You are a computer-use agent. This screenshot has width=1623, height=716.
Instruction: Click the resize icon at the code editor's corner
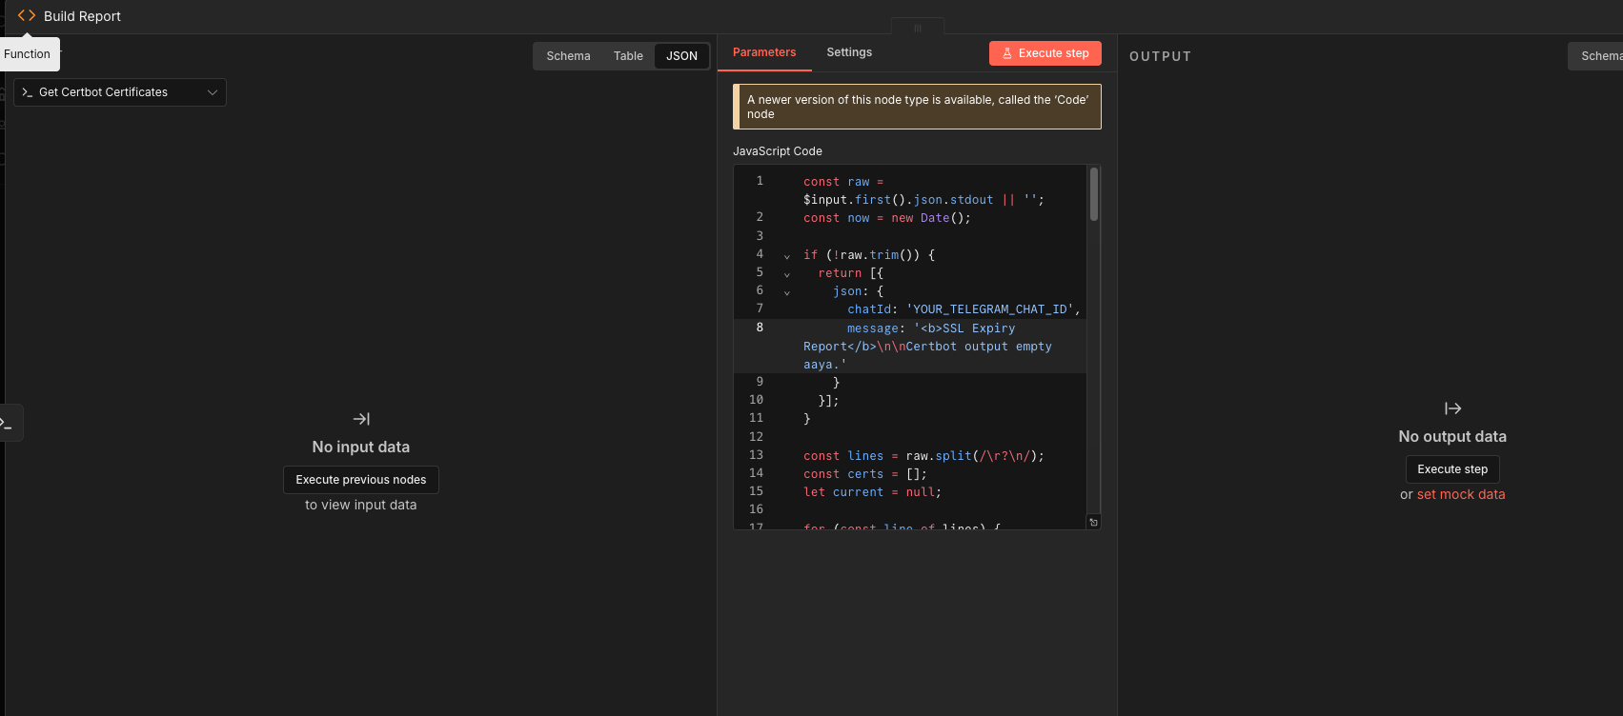pos(1093,522)
